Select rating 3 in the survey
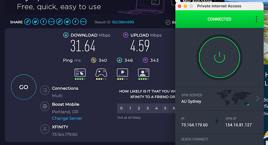Image resolution: width=268 pixels, height=145 pixels. click(x=148, y=108)
